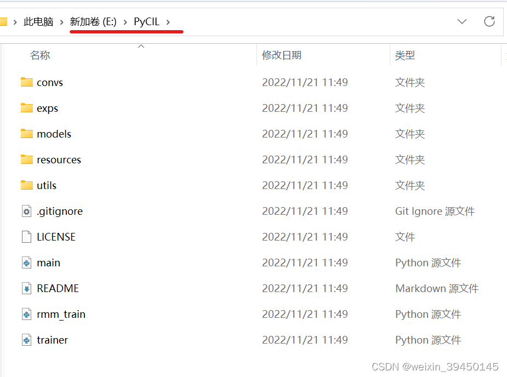Expand the chevron after 新加卷 (E:)

click(x=125, y=22)
